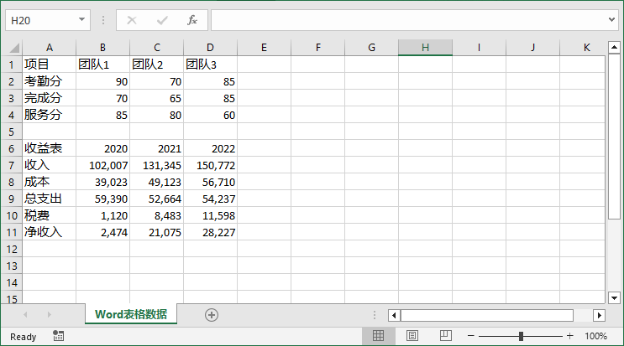Adjust the zoom slider handle
624x346 pixels.
click(x=521, y=336)
